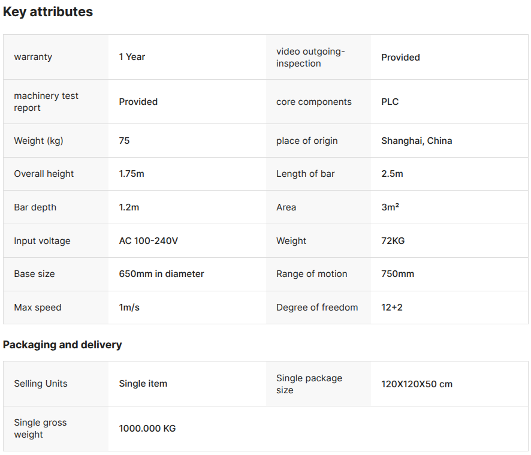This screenshot has height=455, width=531.
Task: Select the Packaging and delivery heading
Action: [62, 345]
